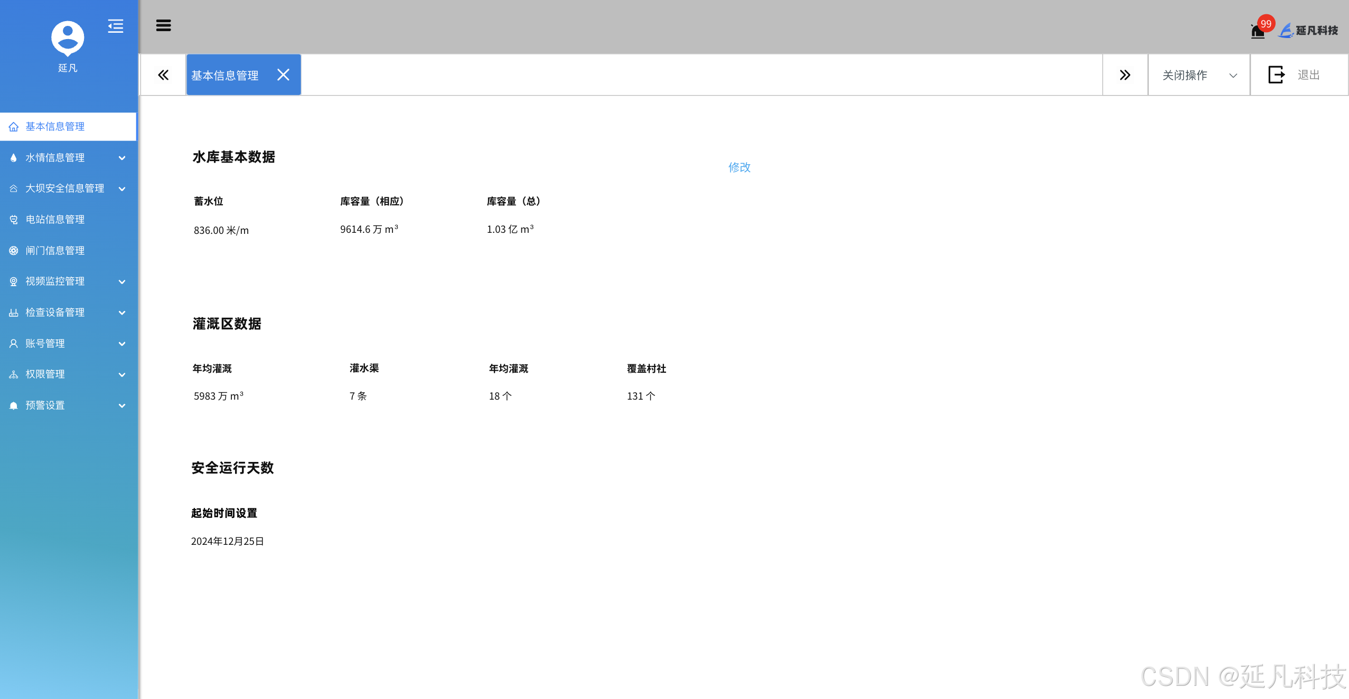
Task: Collapse sidebar using indent menu icon
Action: click(x=115, y=26)
